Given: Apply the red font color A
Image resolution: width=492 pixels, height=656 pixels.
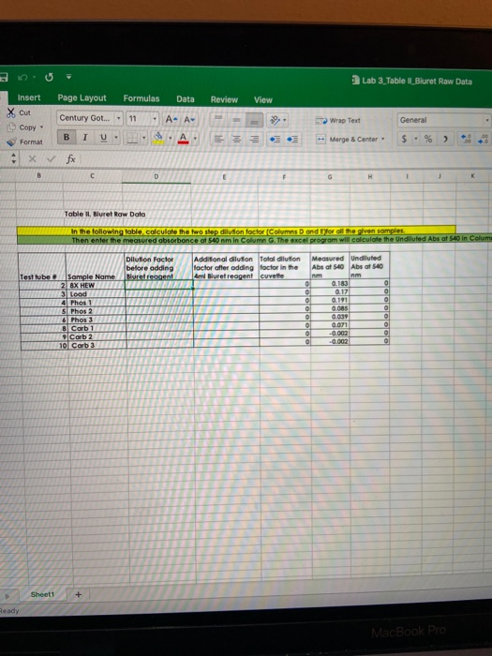Looking at the screenshot, I should [x=184, y=138].
